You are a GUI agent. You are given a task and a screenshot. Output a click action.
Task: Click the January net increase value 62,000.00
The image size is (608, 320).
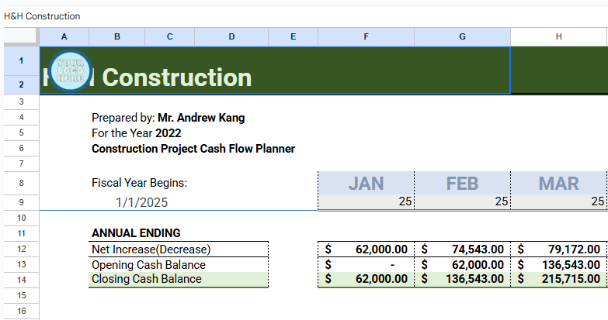tap(366, 249)
